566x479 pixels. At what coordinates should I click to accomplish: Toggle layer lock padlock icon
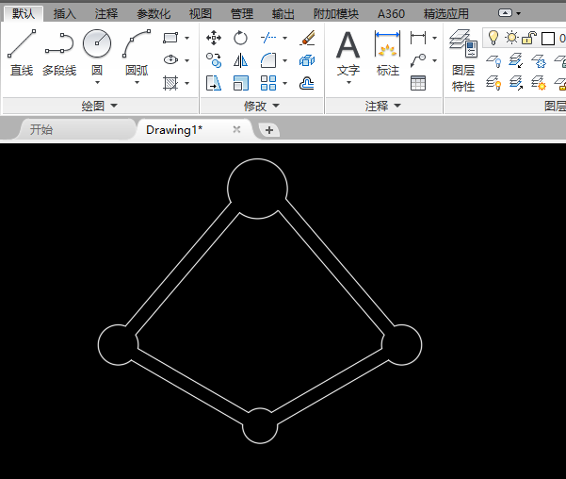[529, 38]
